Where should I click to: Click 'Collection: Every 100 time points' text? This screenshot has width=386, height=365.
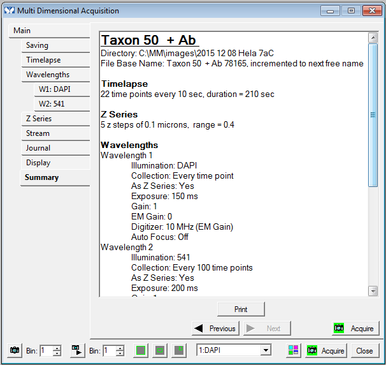pos(192,267)
